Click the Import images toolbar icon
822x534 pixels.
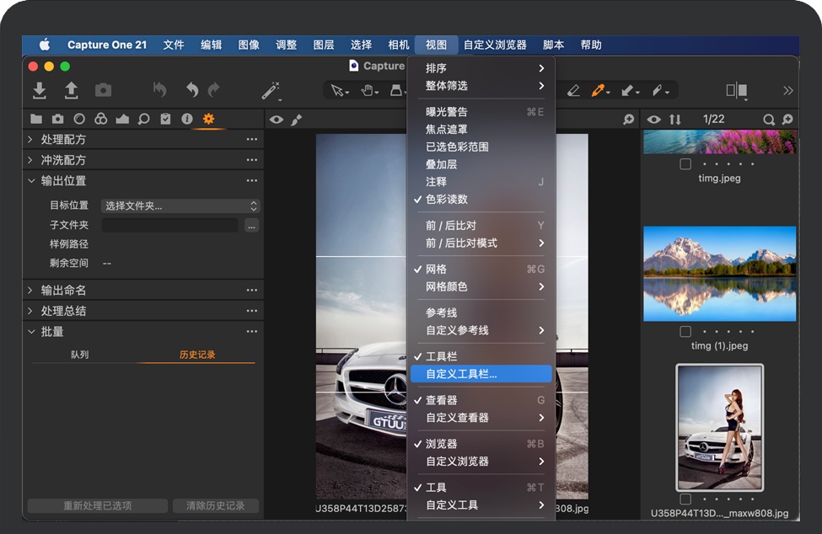point(39,90)
